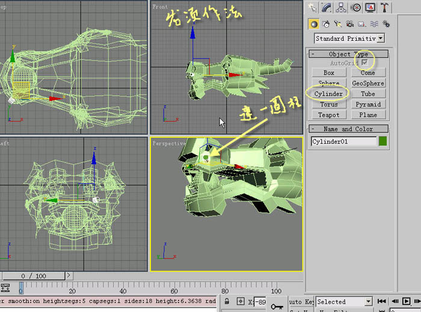Screen dimensions: 421x312
Task: Advance time slider with the right arrow
Action: pos(69,275)
